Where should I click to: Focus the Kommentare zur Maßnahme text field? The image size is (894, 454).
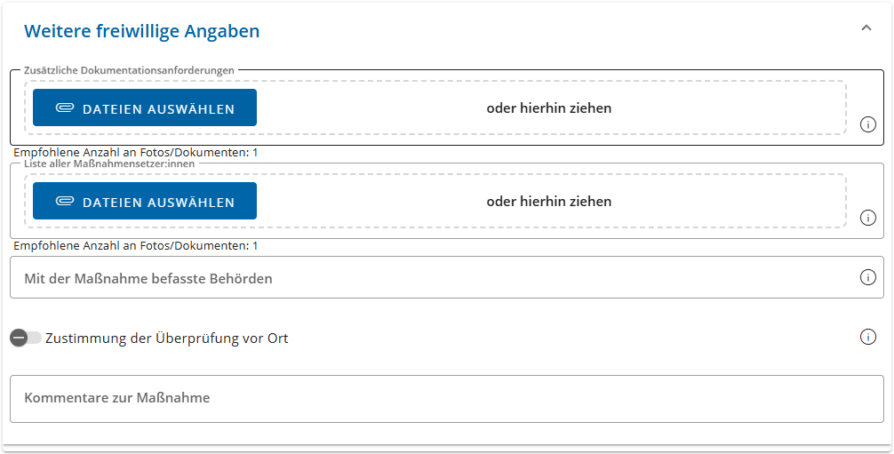point(447,399)
